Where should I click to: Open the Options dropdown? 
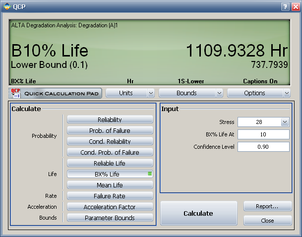(258, 93)
